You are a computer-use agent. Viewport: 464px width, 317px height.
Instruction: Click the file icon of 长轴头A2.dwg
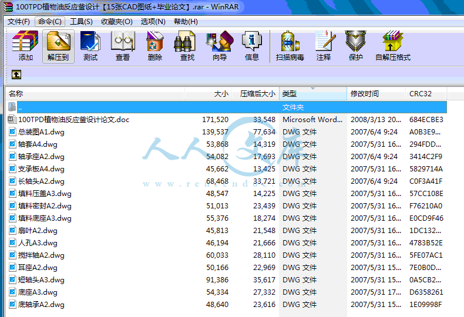tap(12, 181)
